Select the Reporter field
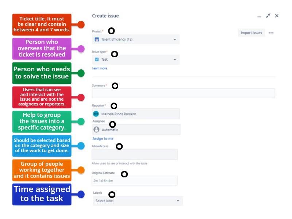The height and width of the screenshot is (219, 292). click(135, 114)
